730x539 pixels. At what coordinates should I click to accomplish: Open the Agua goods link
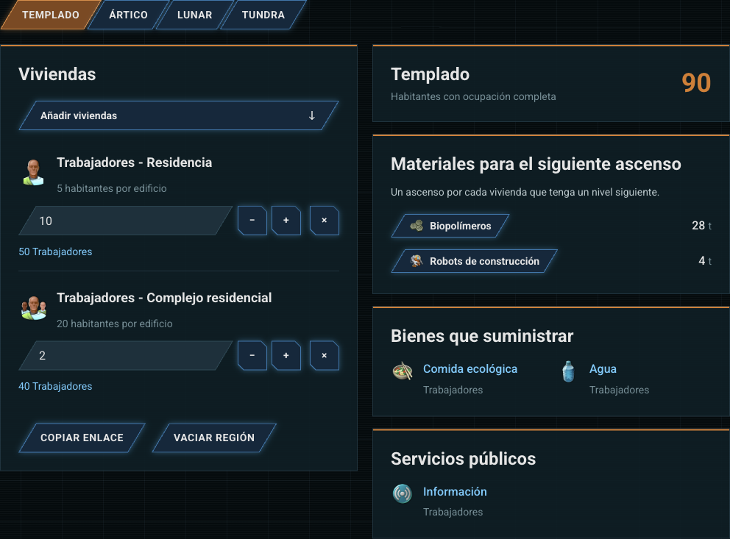click(x=603, y=369)
